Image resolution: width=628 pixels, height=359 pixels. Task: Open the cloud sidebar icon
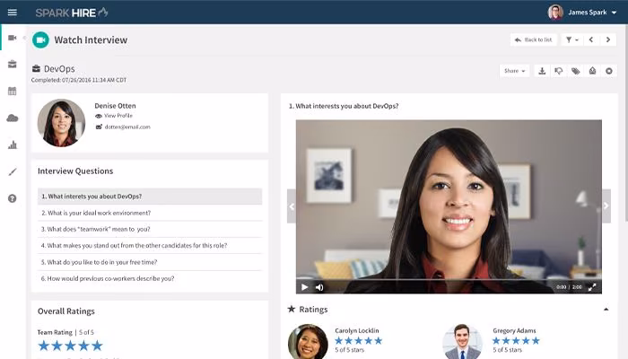13,118
